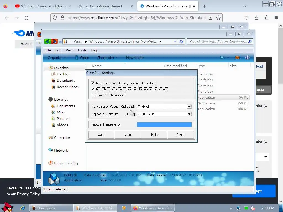The image size is (283, 212).
Task: Click the Change your view icon
Action: coord(222,57)
